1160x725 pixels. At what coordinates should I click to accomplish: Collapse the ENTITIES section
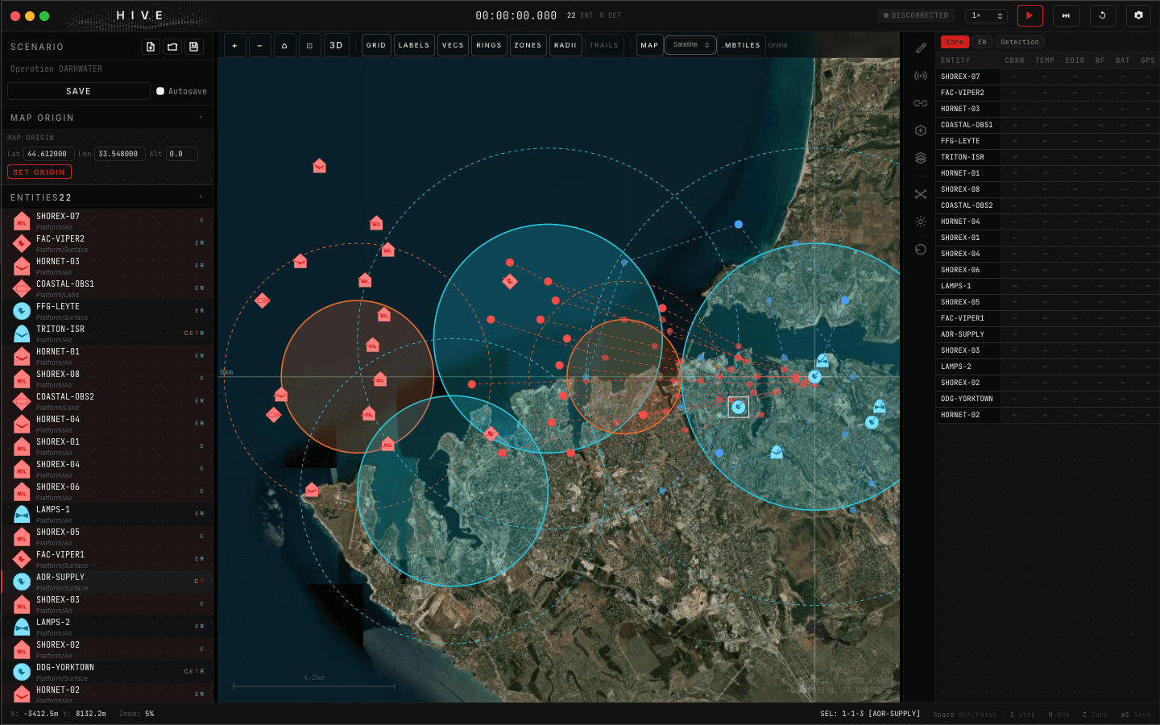(200, 197)
